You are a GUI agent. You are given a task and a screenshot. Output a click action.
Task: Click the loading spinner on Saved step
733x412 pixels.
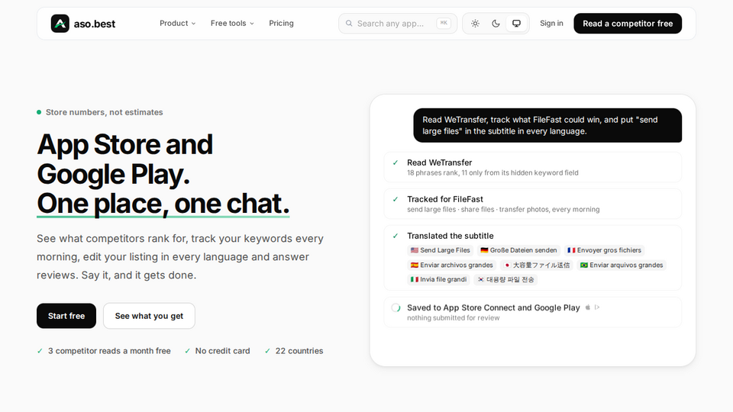coord(396,307)
